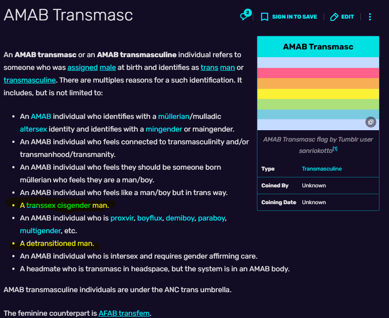
Task: Open the comments bubble icon
Action: tap(244, 17)
